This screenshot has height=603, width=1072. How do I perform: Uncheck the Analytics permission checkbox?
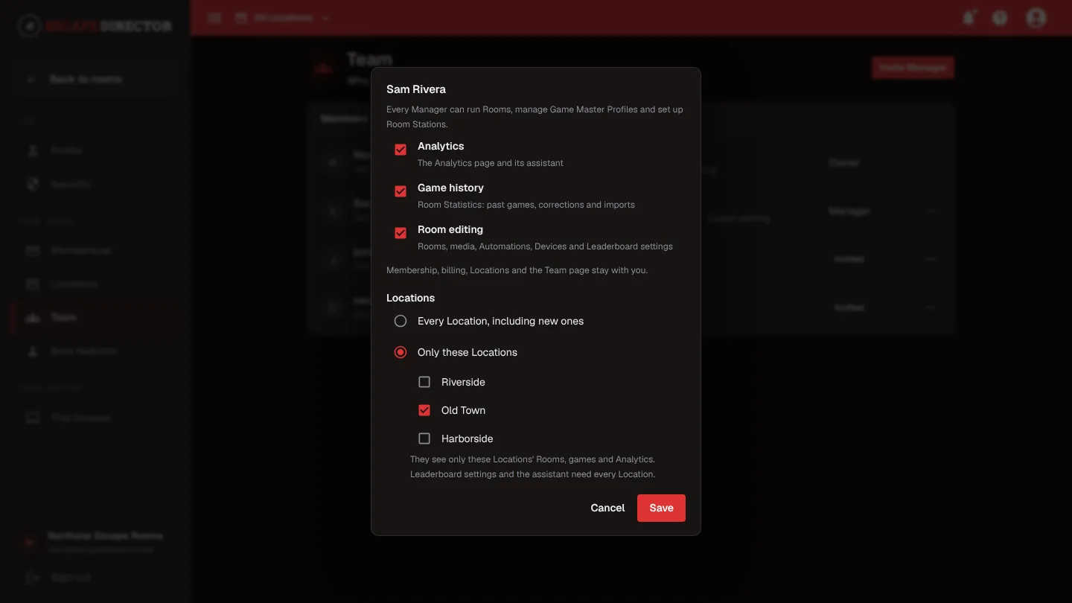point(401,150)
